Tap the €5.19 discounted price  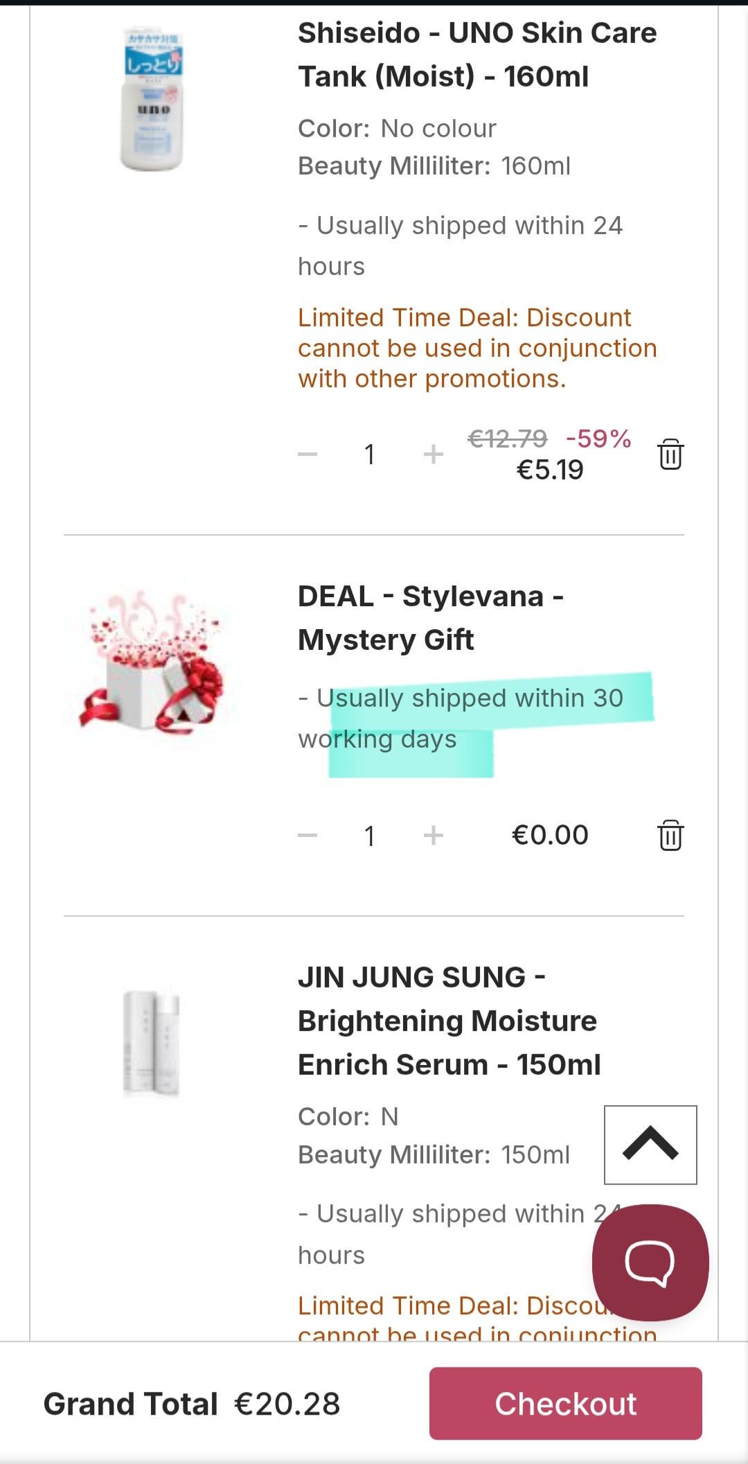pyautogui.click(x=550, y=470)
